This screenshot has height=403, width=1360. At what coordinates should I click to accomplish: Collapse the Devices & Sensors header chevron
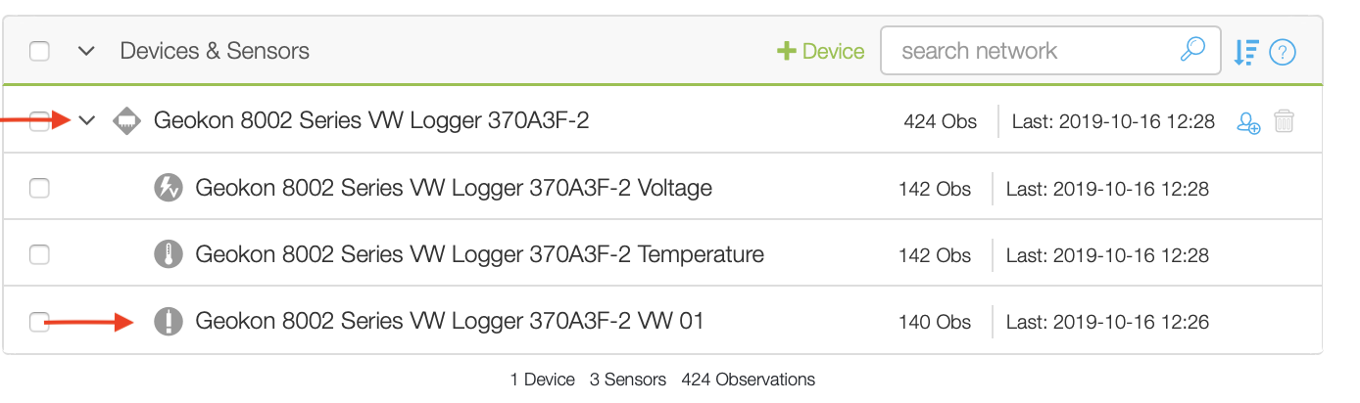coord(86,51)
